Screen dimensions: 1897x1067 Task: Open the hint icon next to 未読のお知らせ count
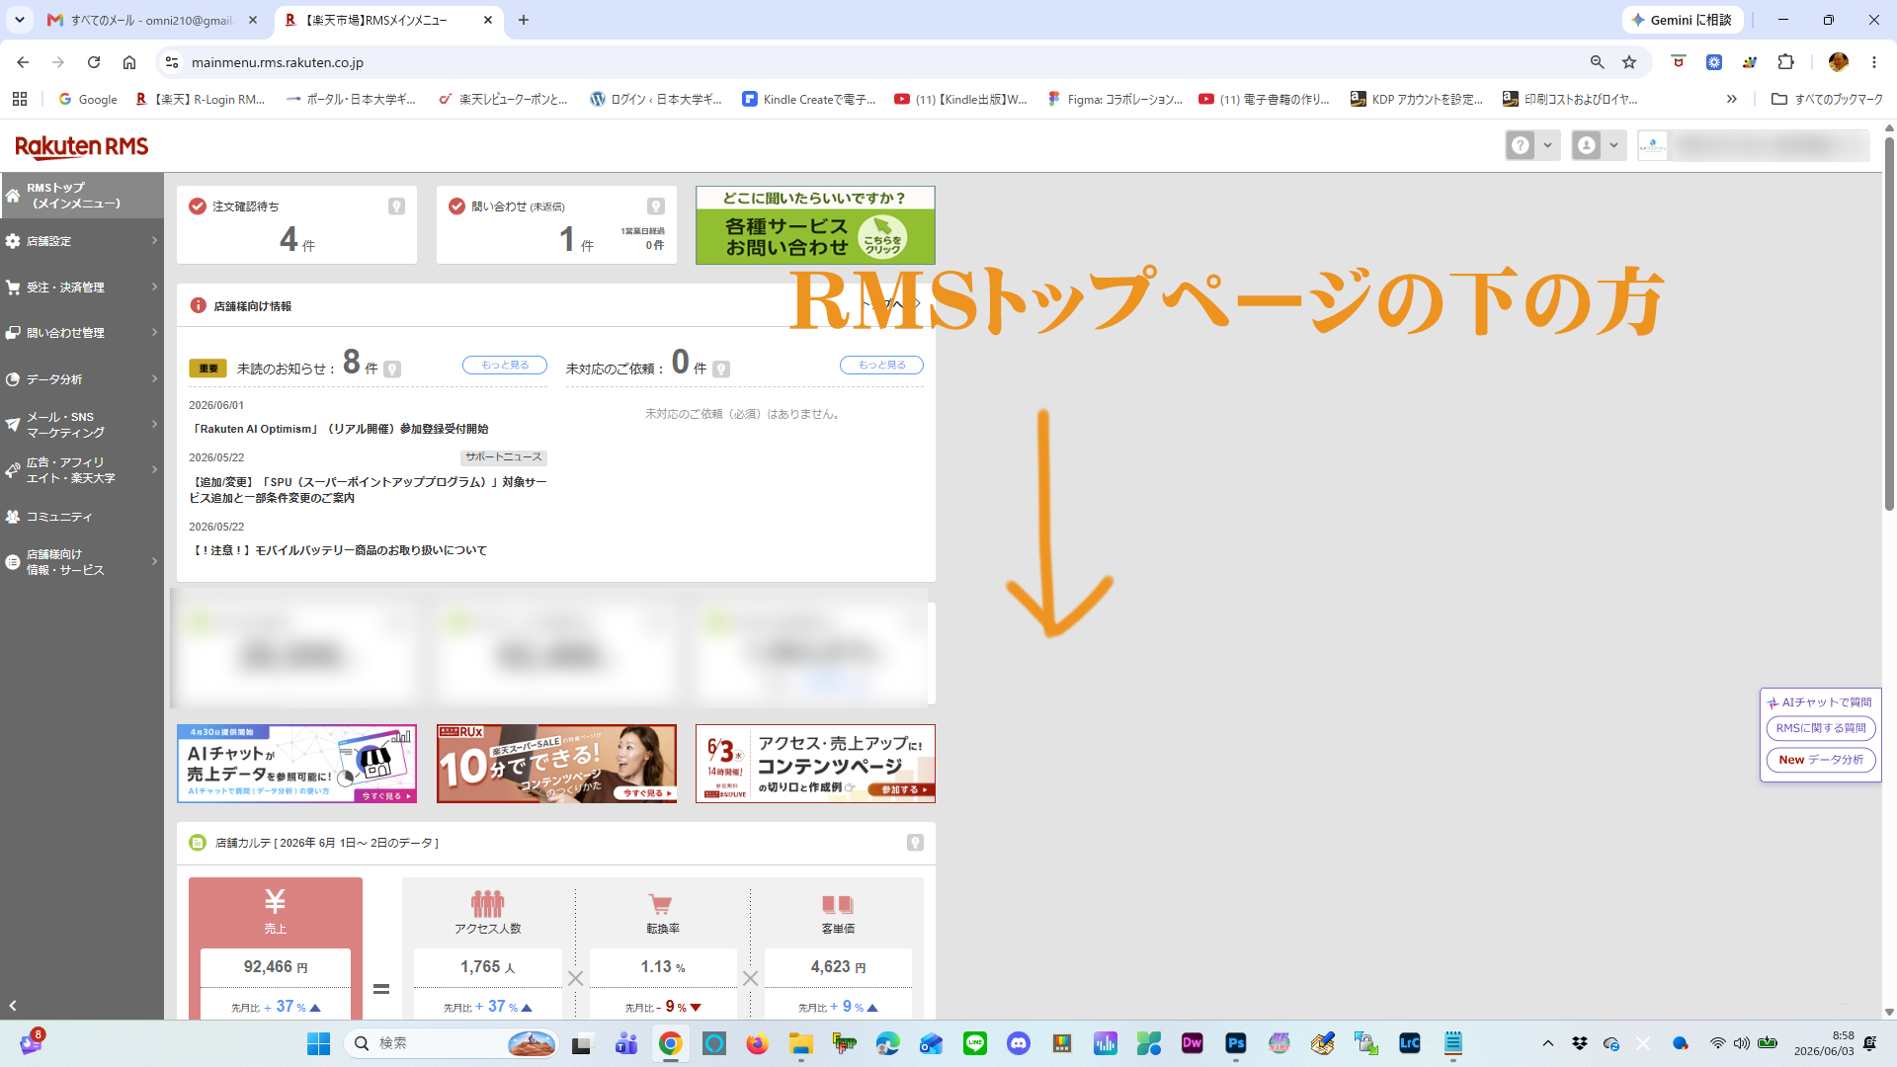(392, 369)
